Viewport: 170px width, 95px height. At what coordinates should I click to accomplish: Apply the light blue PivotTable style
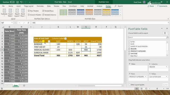115,12
